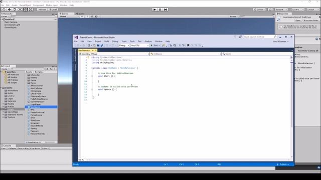This screenshot has height=180, width=321.
Task: Click Hierarchy search field
Action: coord(32,16)
